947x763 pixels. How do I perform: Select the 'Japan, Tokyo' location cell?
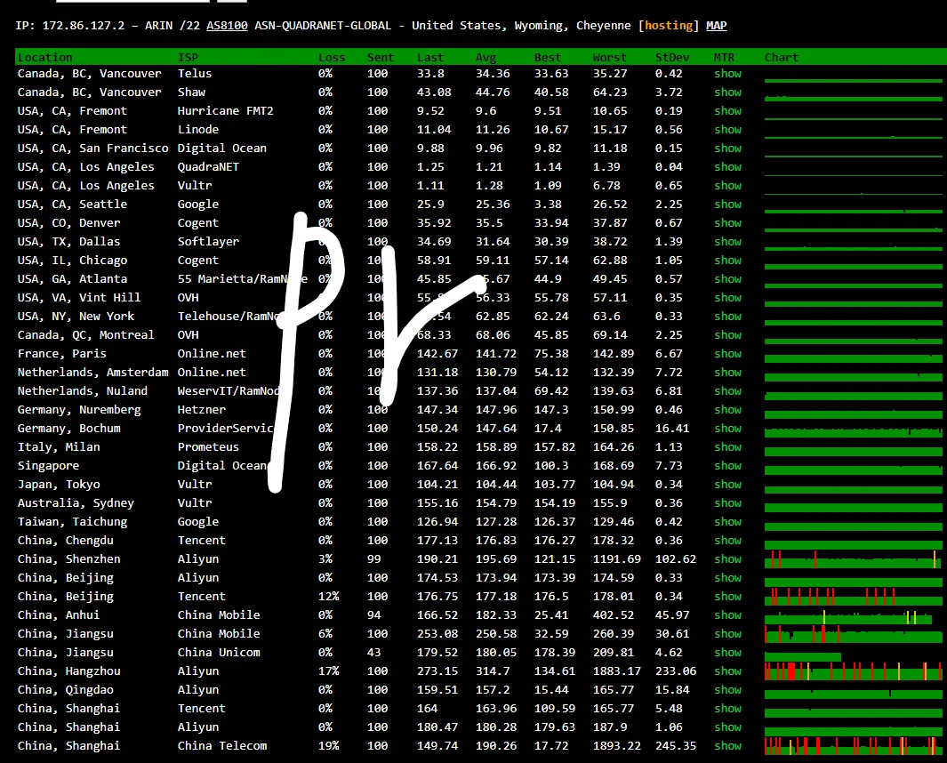[x=59, y=485]
